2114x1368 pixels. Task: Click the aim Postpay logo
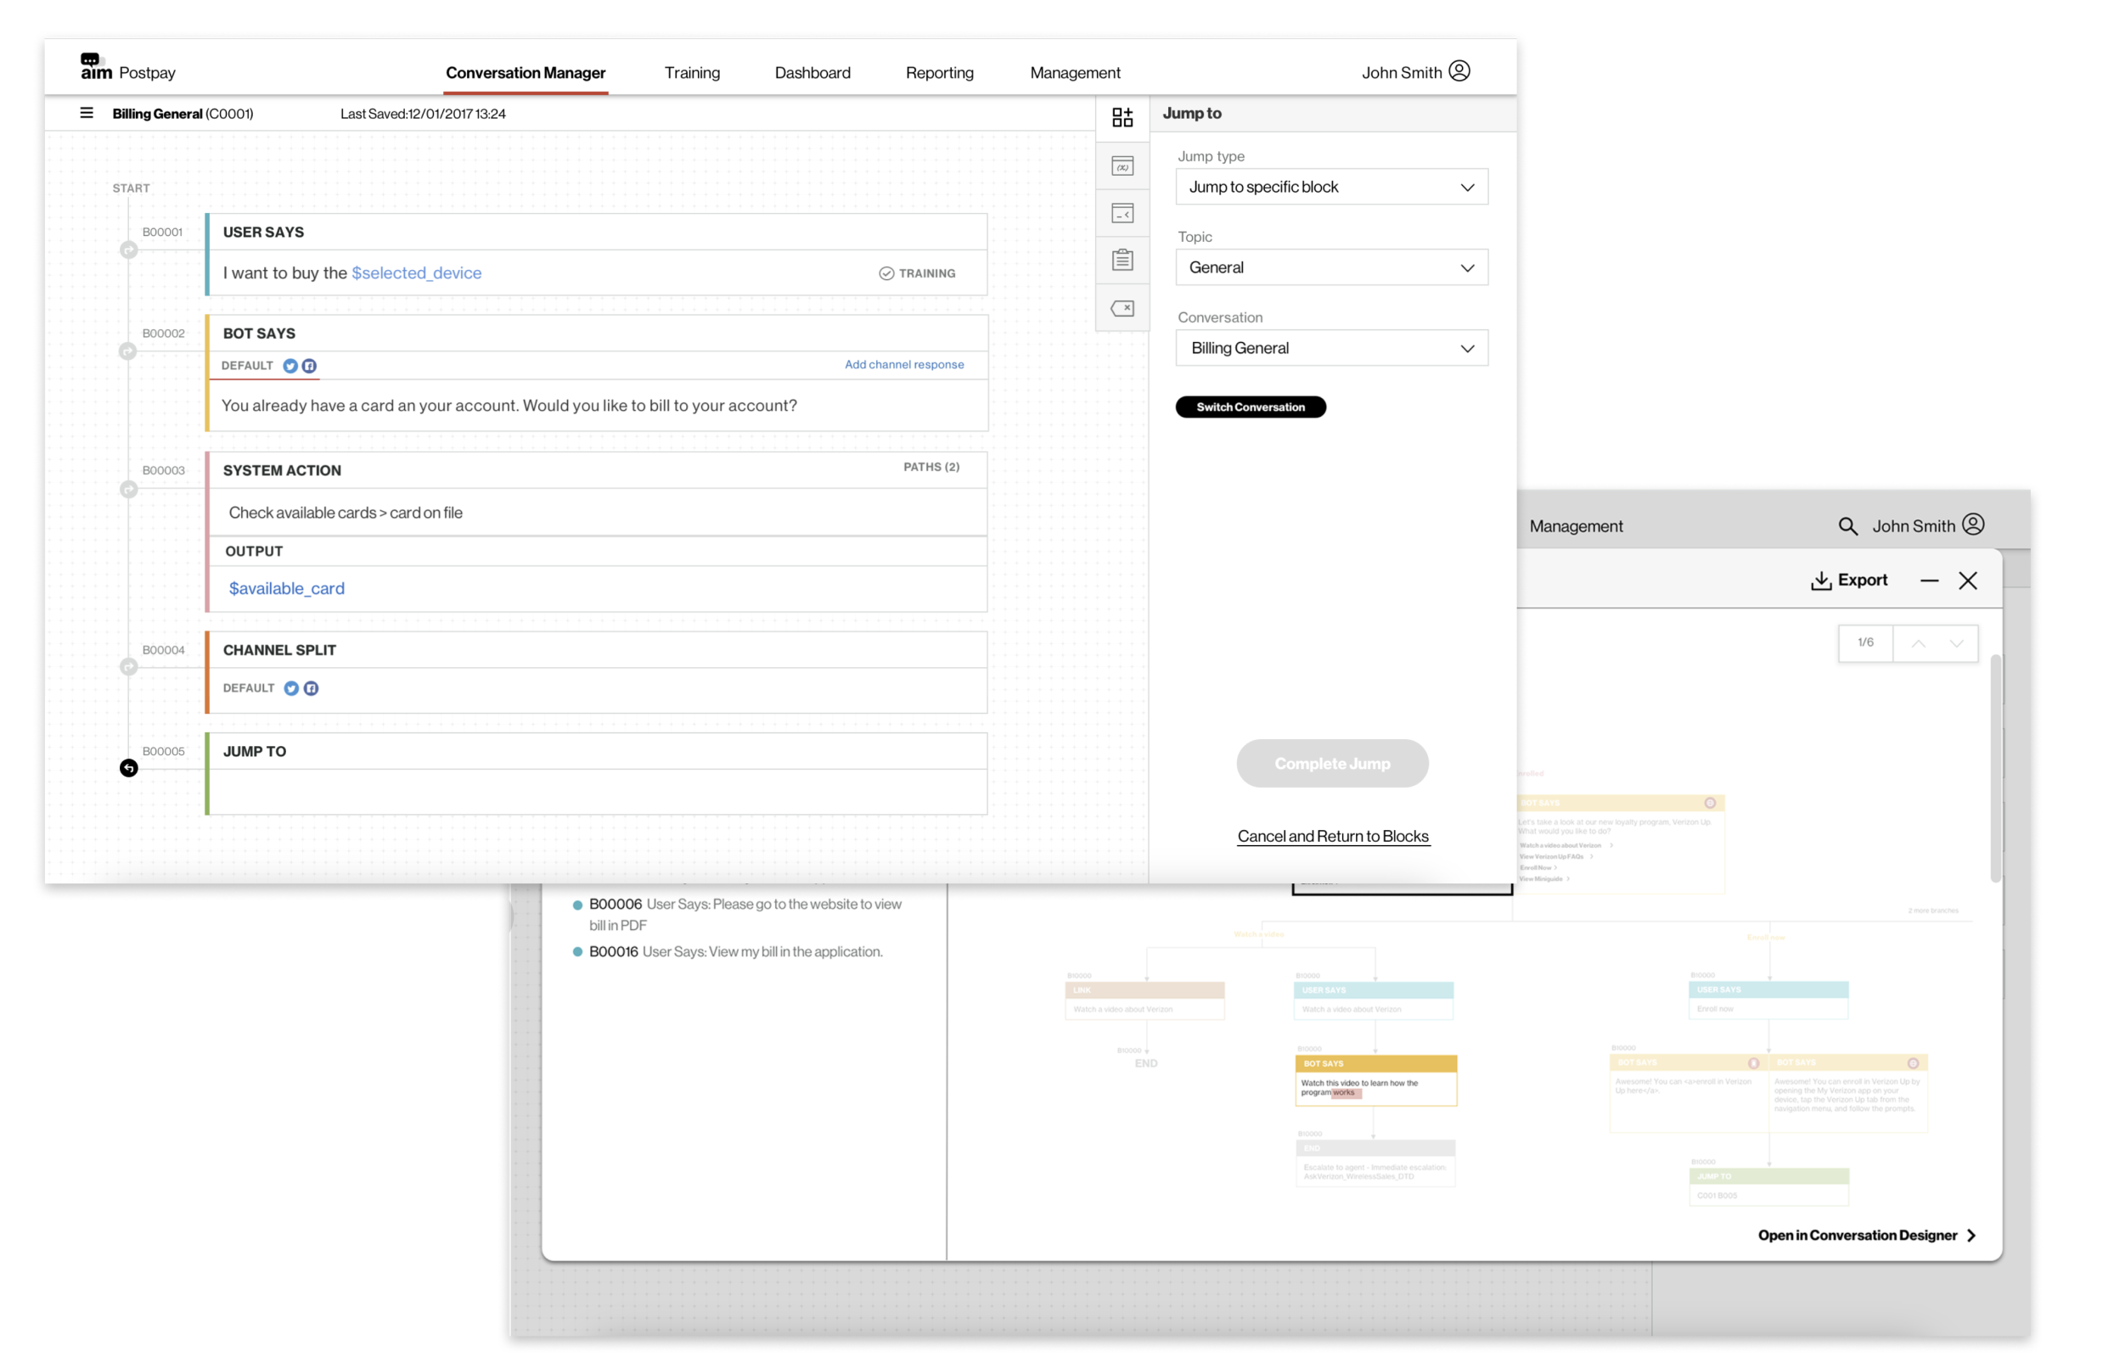(128, 69)
